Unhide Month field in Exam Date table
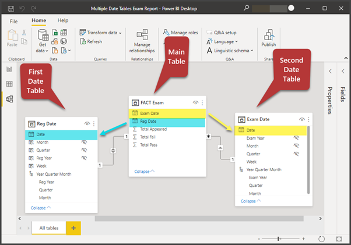This screenshot has width=351, height=245. [x=296, y=146]
